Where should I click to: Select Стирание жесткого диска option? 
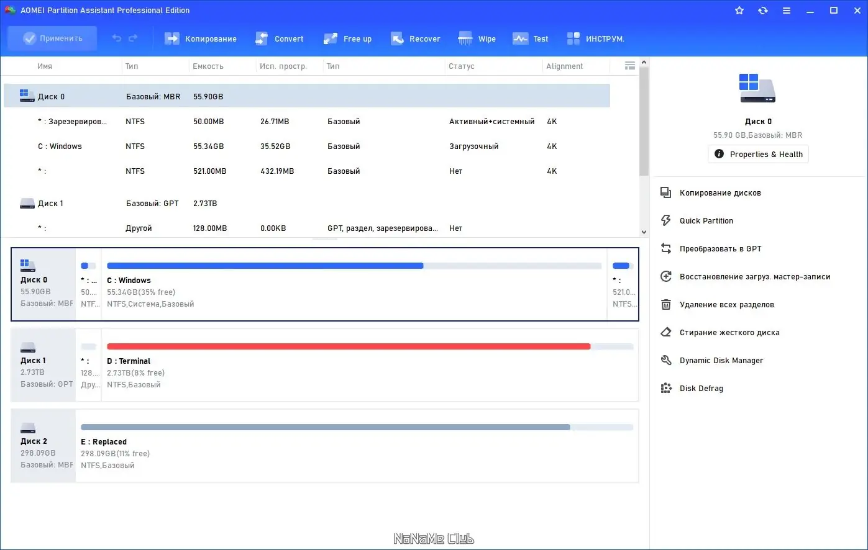tap(729, 332)
